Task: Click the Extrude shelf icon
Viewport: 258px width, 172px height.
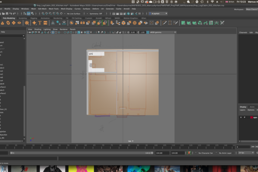Action: point(112,23)
